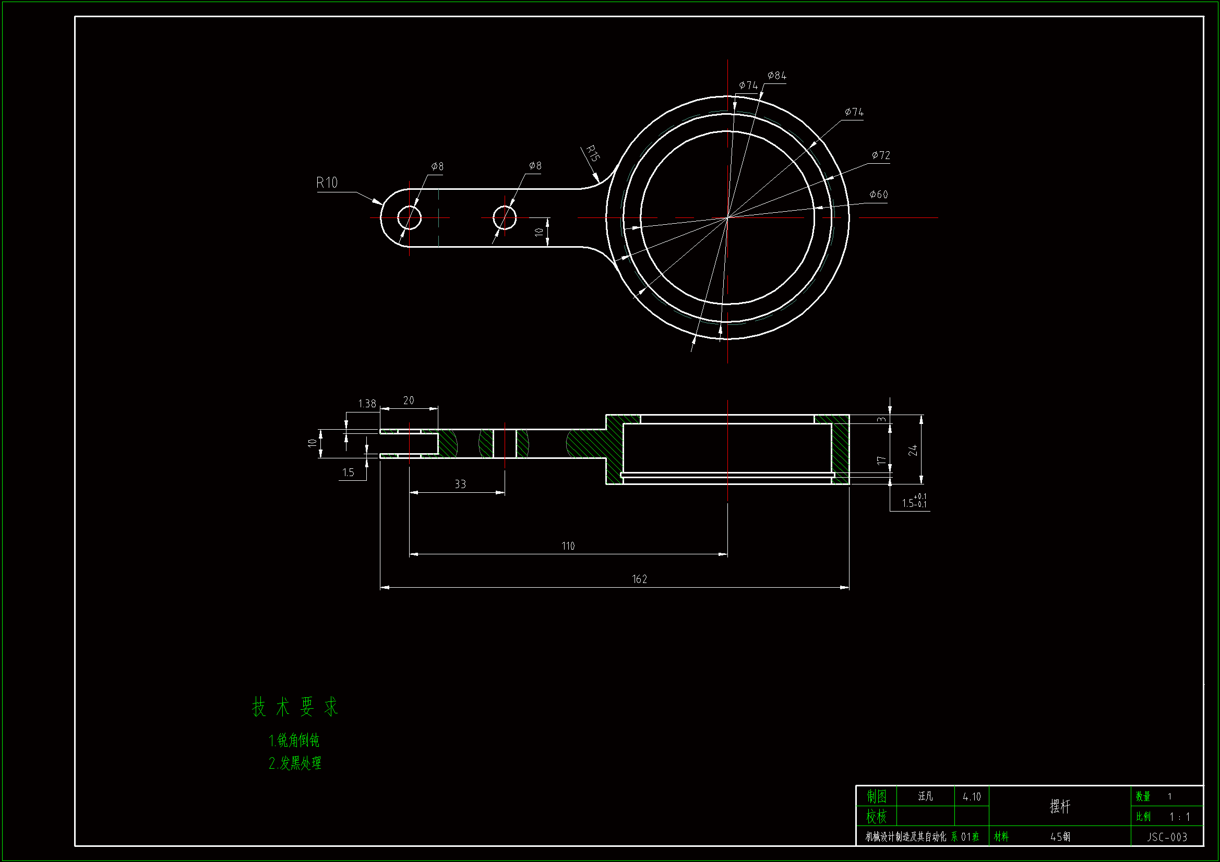Click the 1.锐角倒钝 note line
This screenshot has height=862, width=1220.
point(294,740)
